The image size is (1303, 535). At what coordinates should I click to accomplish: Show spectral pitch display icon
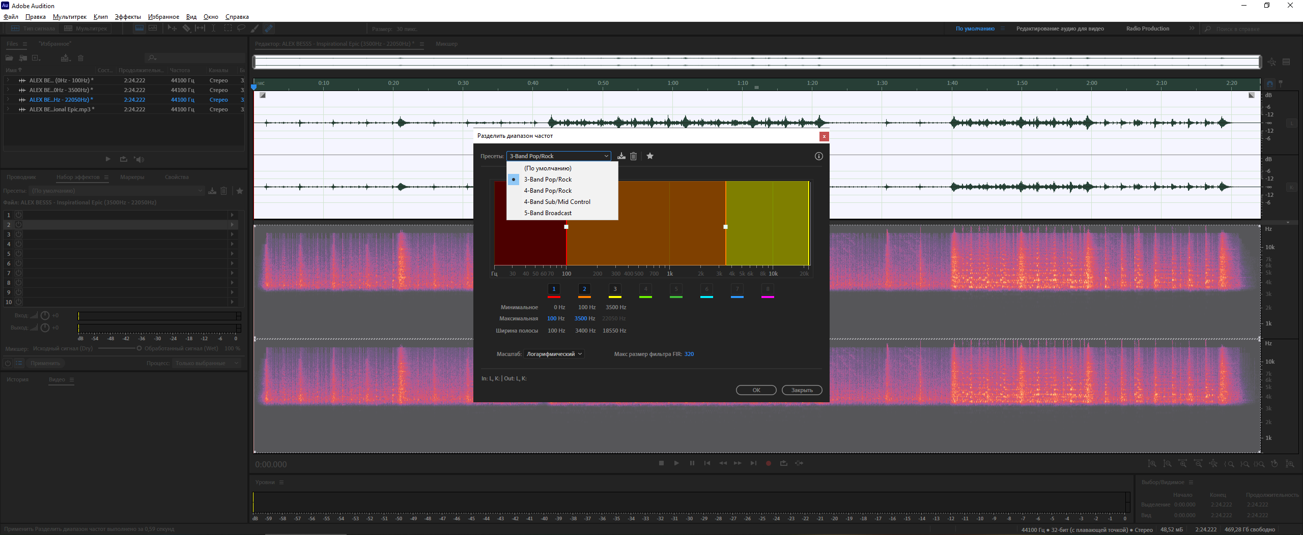[153, 28]
